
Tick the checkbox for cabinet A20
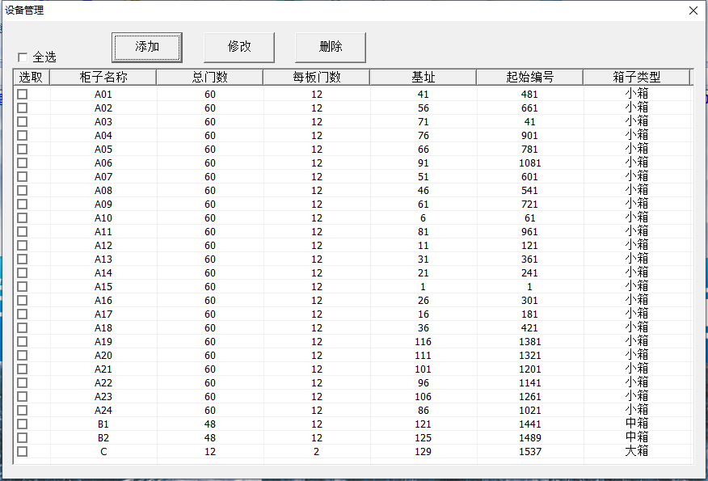tap(22, 356)
